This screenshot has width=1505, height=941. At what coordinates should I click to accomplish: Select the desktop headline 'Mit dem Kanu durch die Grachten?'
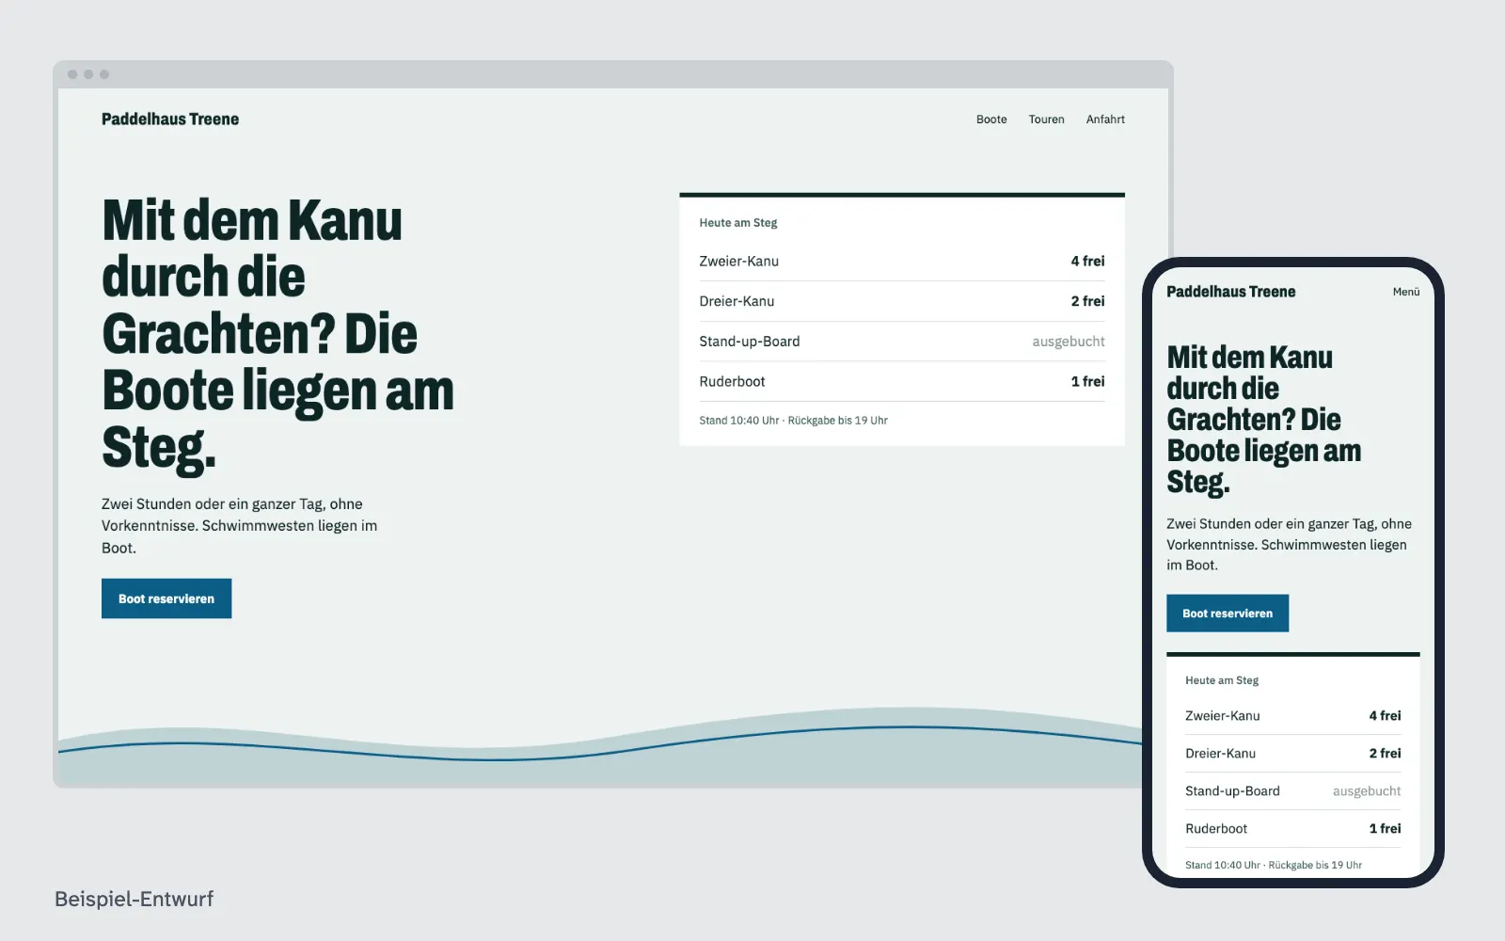[278, 334]
